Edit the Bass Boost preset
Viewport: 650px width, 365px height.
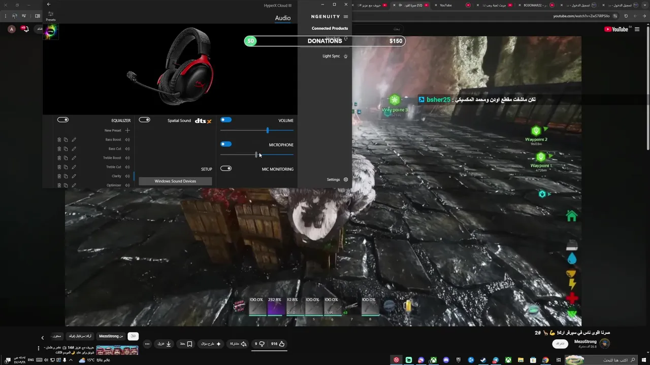[74, 140]
